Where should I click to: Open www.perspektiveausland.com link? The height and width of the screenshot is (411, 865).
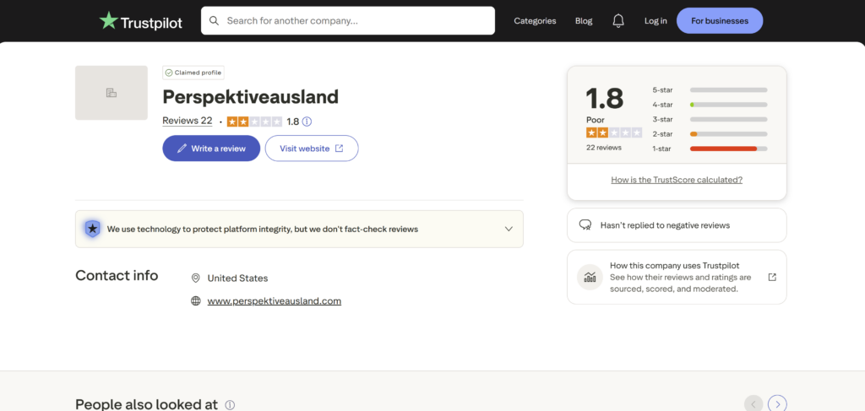coord(275,300)
